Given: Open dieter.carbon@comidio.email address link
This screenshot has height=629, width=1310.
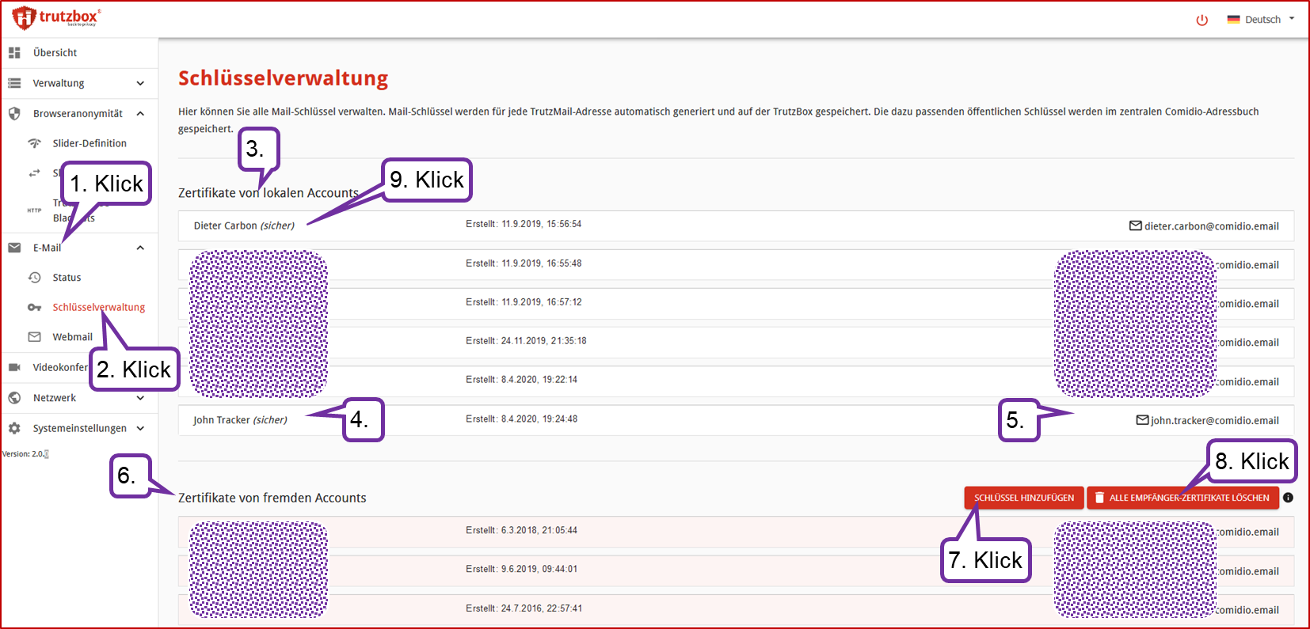Looking at the screenshot, I should coord(1211,226).
